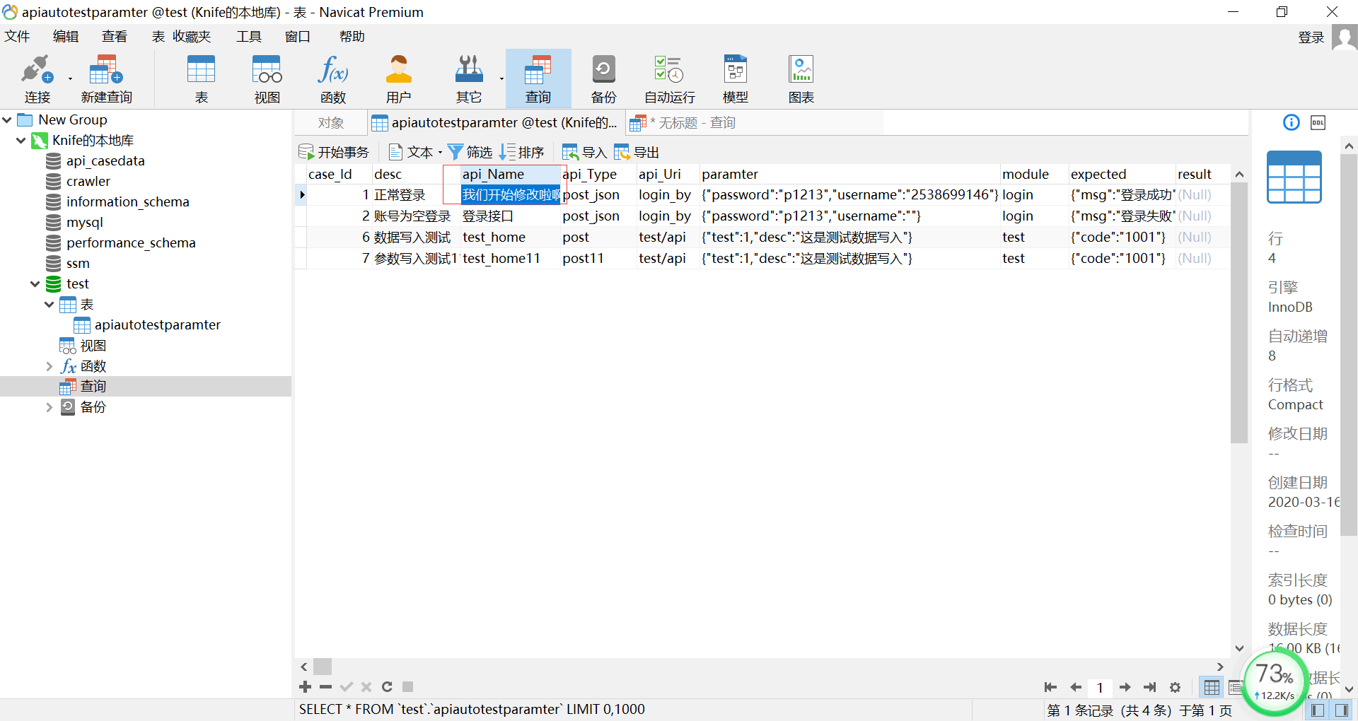The image size is (1358, 721).
Task: Open the 文件 (File) menu
Action: click(17, 36)
